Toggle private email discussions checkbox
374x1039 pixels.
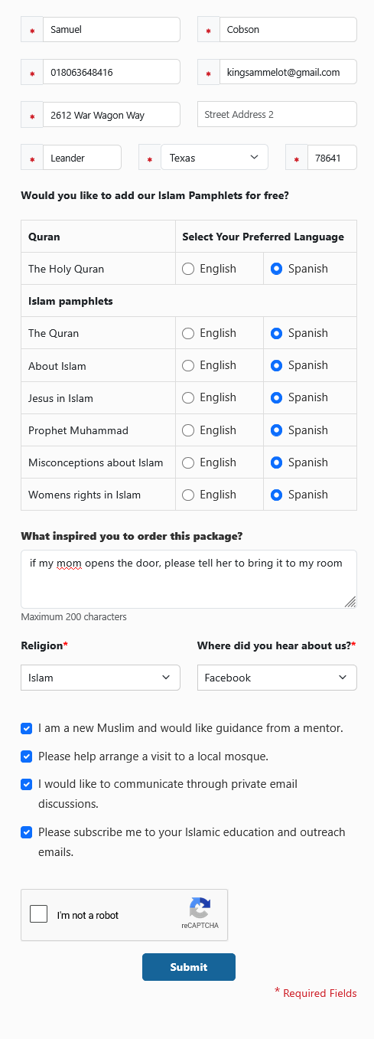point(27,784)
